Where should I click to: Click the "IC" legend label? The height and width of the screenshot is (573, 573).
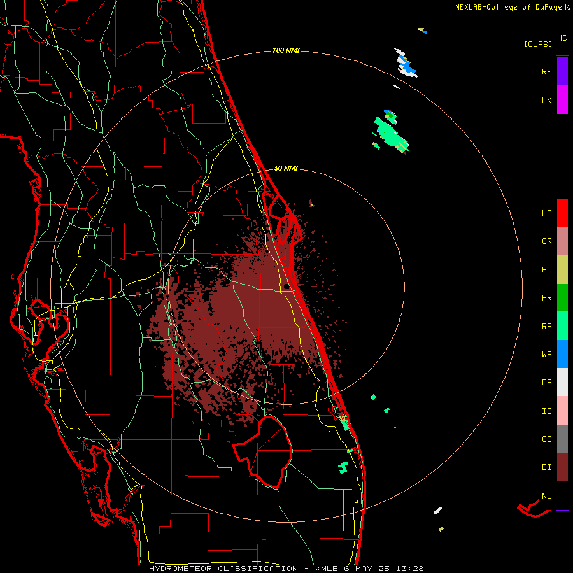tap(546, 411)
